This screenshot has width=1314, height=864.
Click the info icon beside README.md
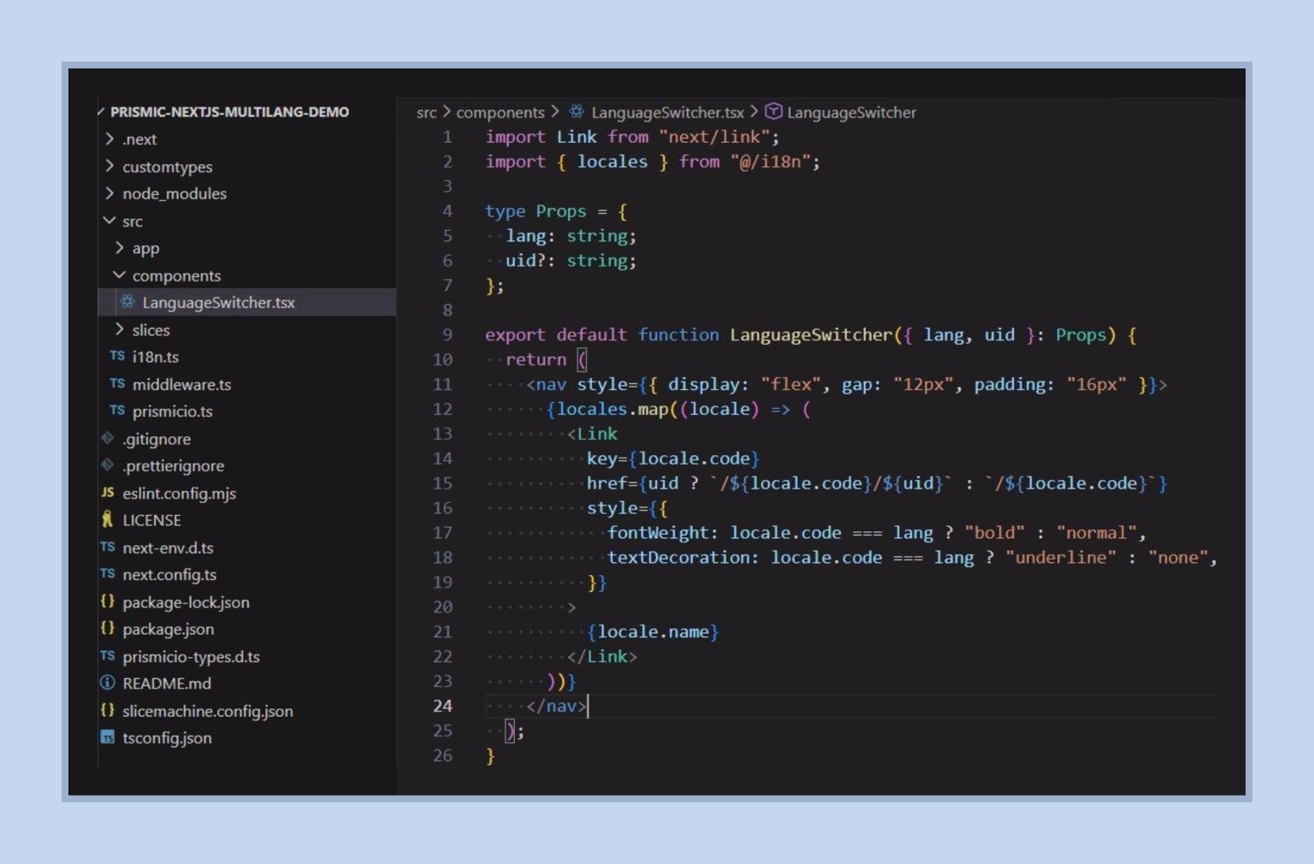point(108,683)
